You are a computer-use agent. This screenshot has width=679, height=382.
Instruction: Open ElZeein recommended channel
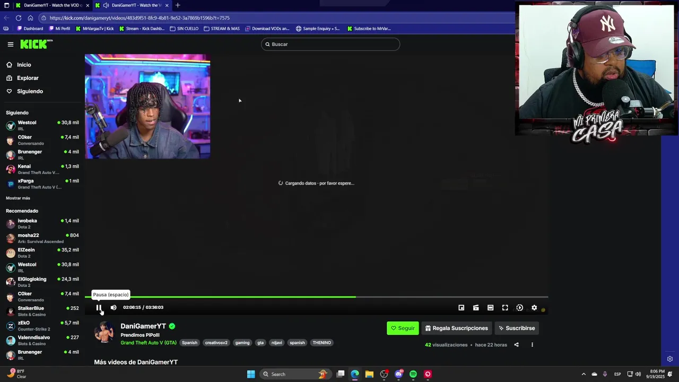click(42, 253)
